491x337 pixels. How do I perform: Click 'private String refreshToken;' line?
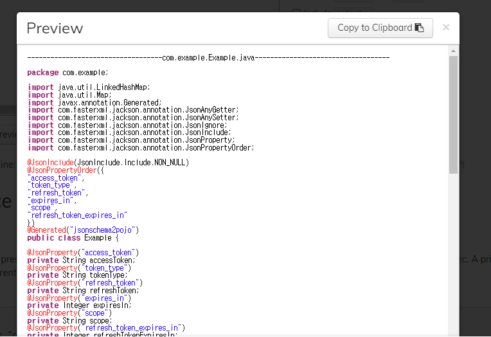coord(83,291)
